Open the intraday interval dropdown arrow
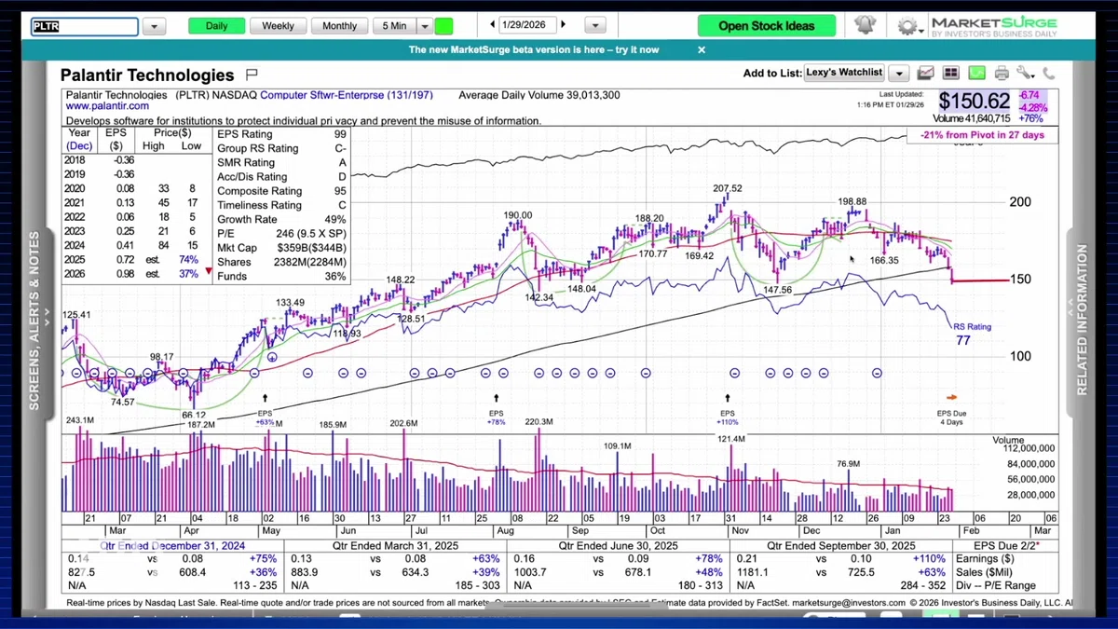 [425, 26]
